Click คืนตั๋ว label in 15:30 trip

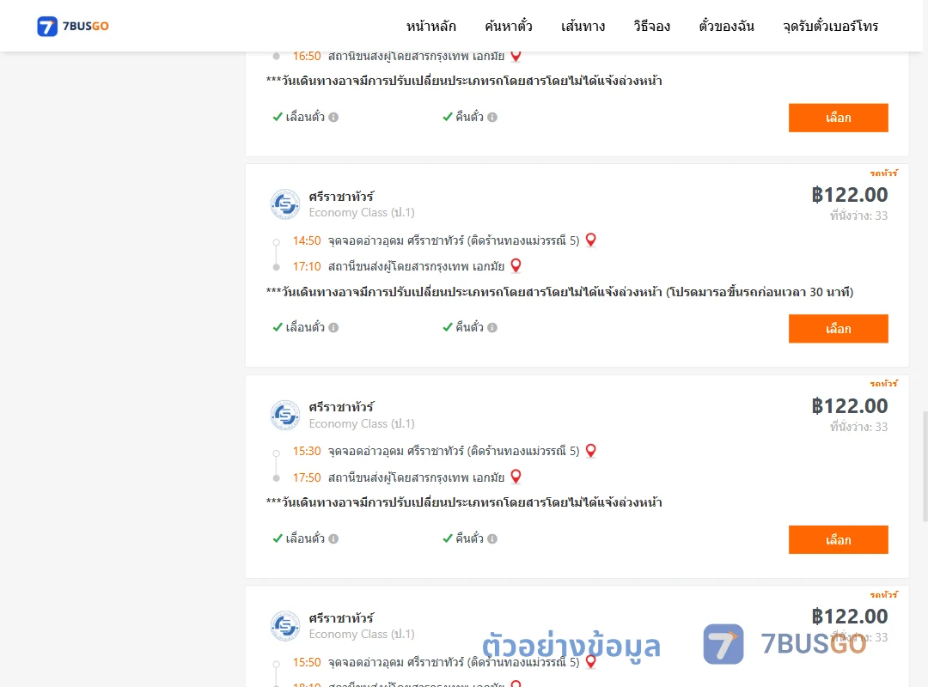coord(469,538)
